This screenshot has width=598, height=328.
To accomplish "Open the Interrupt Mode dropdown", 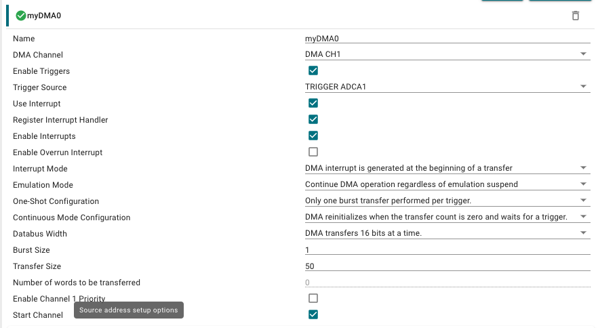I will 447,169.
